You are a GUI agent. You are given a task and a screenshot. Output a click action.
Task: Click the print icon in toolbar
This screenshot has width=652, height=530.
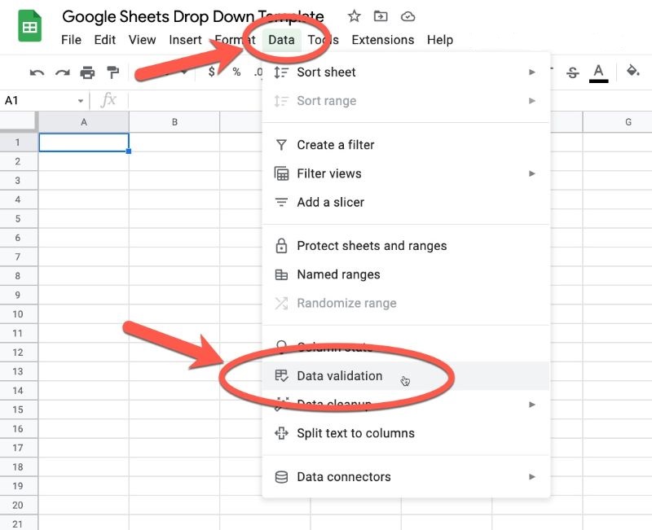[87, 72]
